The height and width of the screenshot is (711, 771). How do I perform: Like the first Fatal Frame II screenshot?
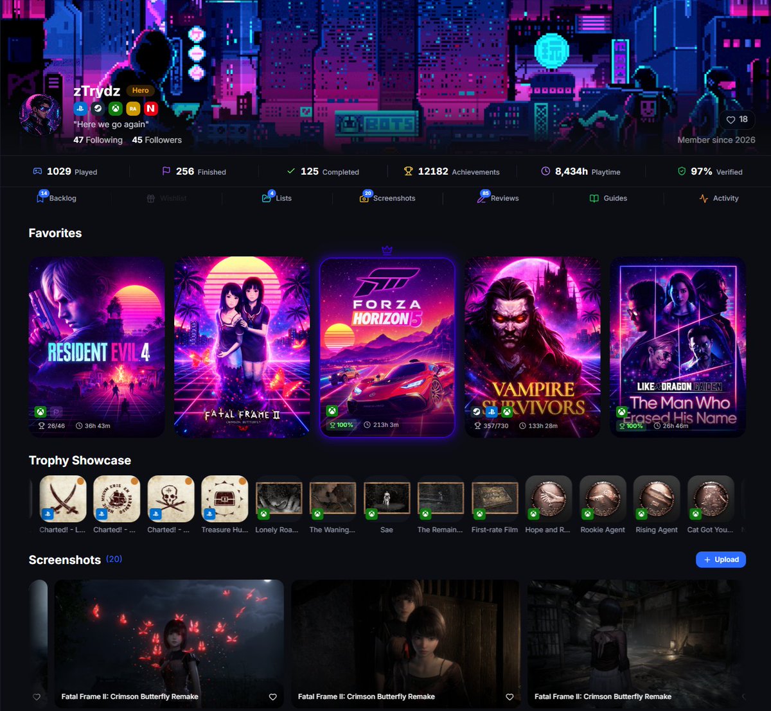coord(272,697)
